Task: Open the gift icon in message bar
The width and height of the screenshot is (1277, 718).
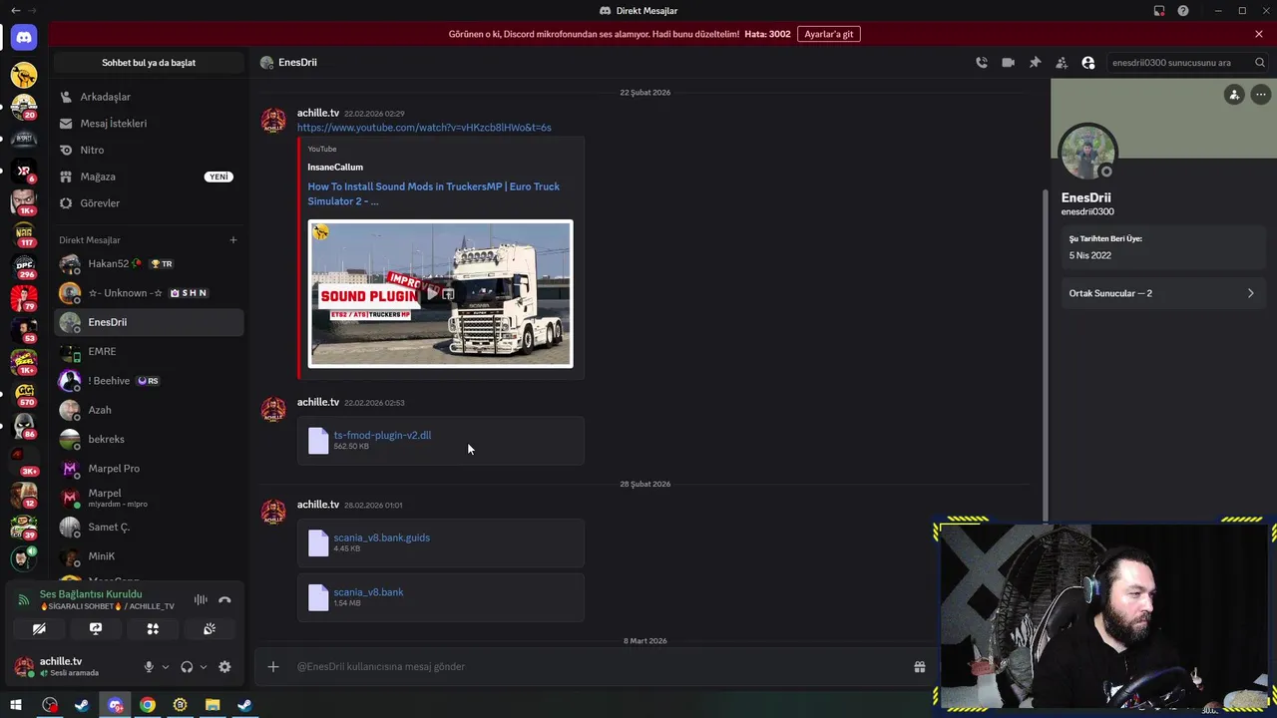Action: click(x=920, y=666)
